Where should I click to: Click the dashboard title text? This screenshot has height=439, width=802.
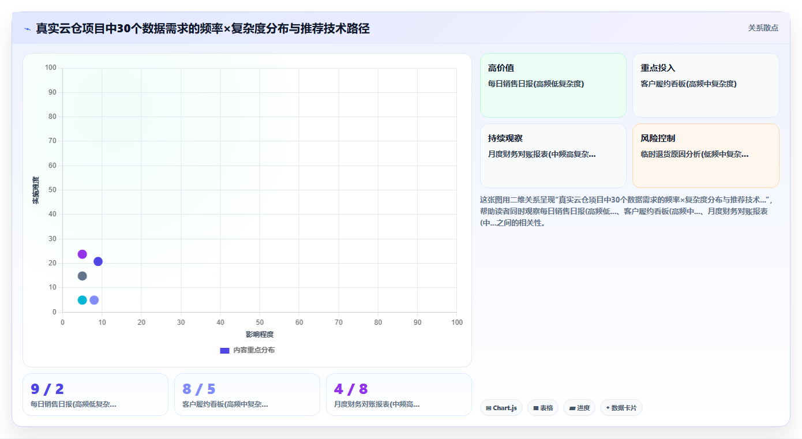pyautogui.click(x=203, y=28)
